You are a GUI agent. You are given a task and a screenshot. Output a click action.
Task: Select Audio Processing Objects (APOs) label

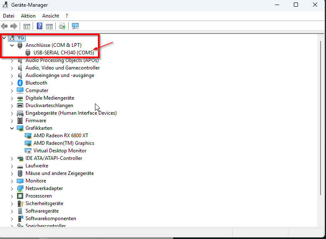point(62,60)
